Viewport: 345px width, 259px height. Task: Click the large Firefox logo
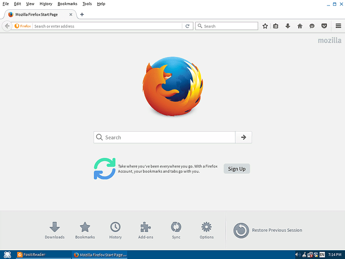pyautogui.click(x=172, y=87)
